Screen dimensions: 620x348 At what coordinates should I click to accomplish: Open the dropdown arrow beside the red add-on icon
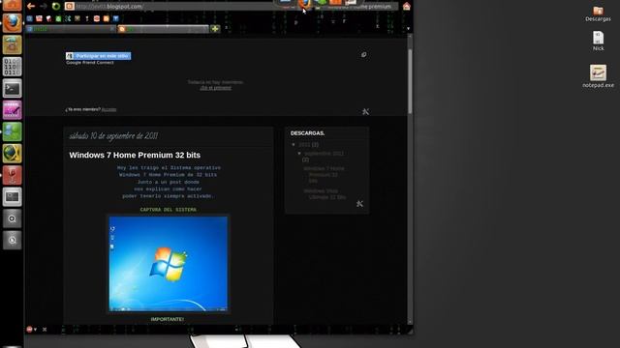click(35, 330)
